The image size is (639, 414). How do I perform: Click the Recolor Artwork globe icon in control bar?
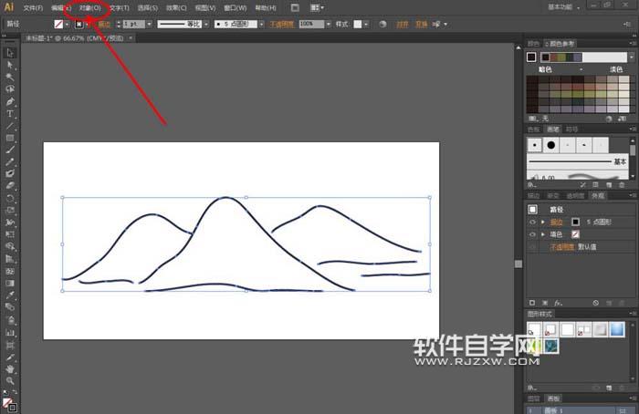click(382, 25)
